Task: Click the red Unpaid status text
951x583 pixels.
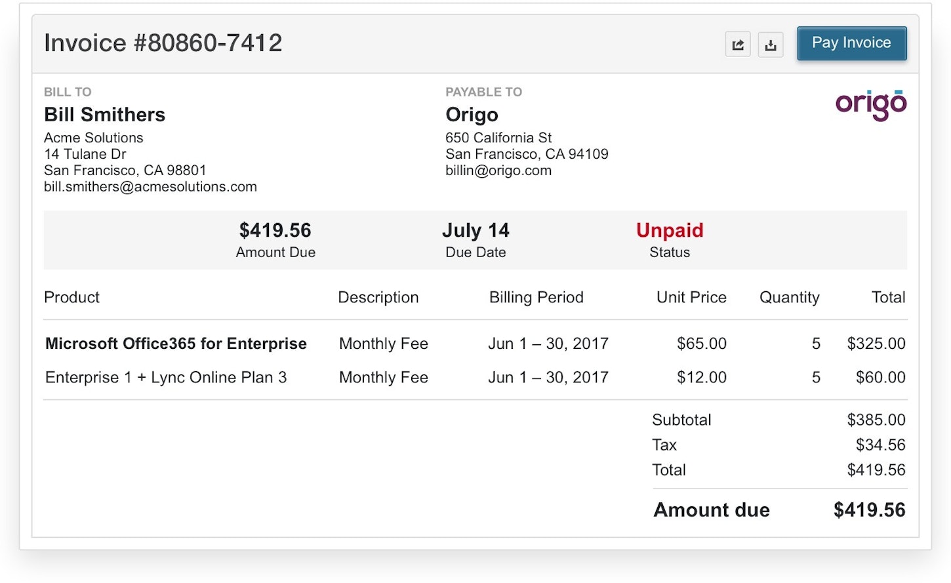Action: point(669,230)
